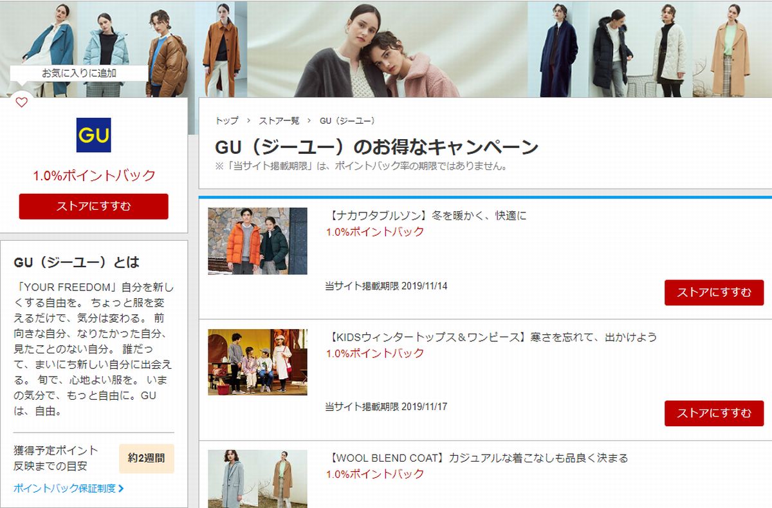
Task: Click GU（ジーユー）のお得なキャンペーン heading
Action: (376, 147)
